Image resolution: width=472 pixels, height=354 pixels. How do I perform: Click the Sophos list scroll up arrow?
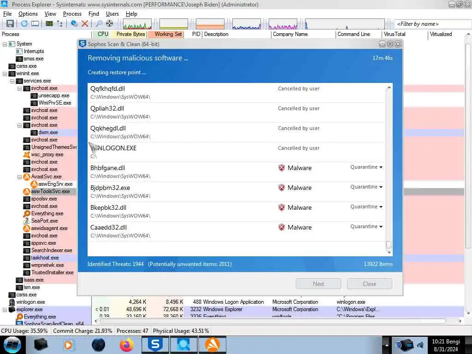(389, 88)
